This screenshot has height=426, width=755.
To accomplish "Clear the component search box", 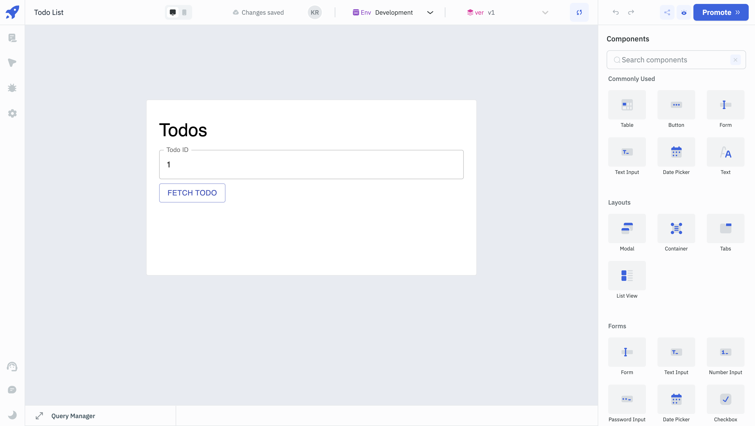I will 735,60.
